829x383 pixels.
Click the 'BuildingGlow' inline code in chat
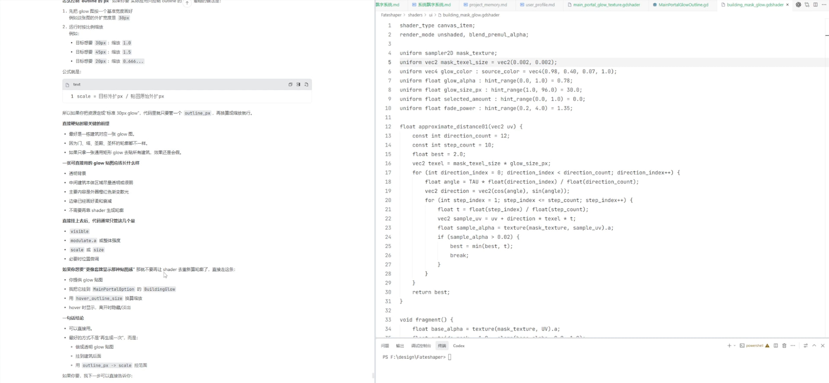(x=159, y=289)
